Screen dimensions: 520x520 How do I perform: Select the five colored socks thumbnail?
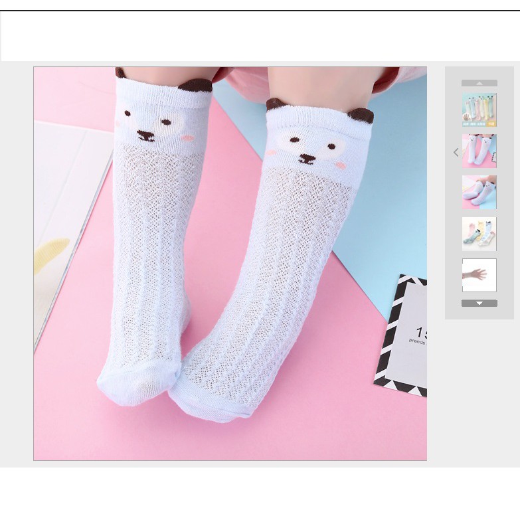(479, 110)
